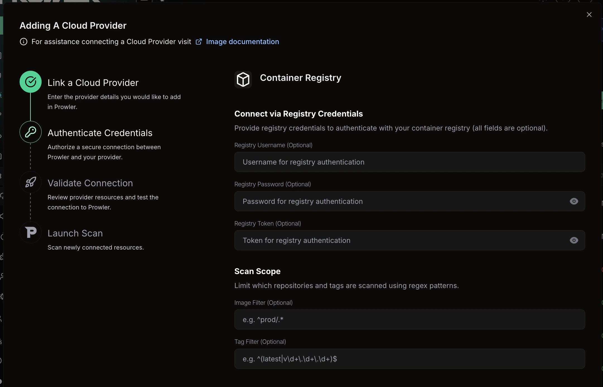Click the Launch Scan step label

coord(75,233)
